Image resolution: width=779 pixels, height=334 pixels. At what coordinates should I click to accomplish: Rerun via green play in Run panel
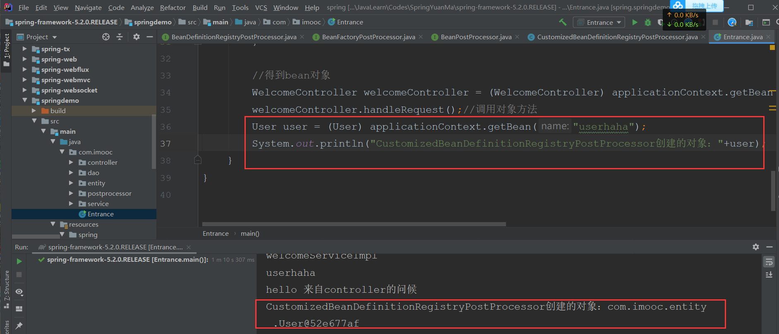[19, 261]
